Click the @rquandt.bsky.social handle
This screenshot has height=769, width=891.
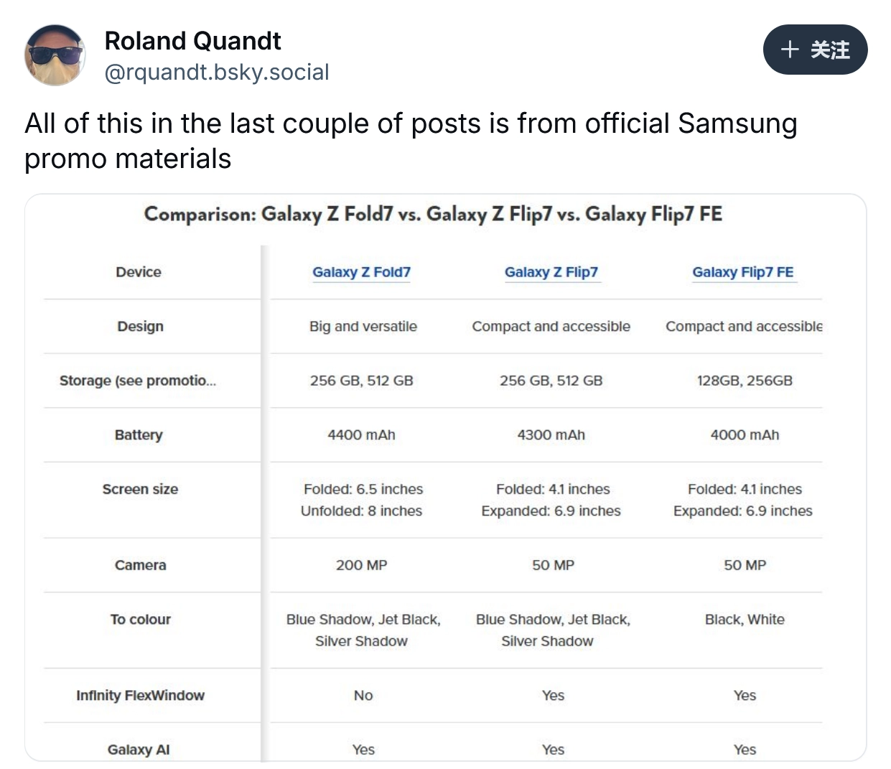click(x=217, y=72)
